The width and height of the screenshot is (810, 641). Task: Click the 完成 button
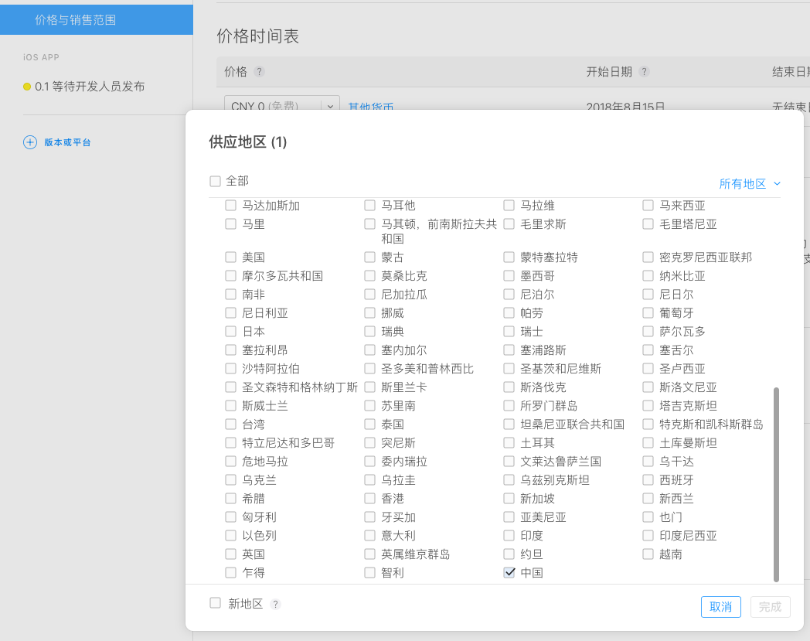tap(770, 606)
